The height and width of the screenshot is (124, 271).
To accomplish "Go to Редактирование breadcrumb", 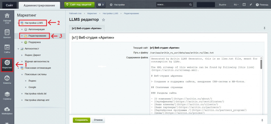I will 131,13.
